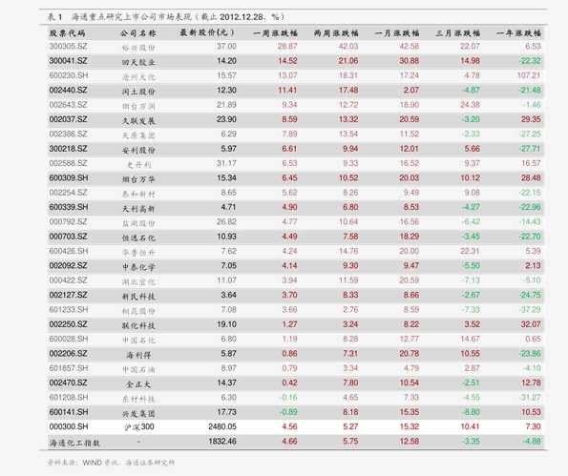
Task: Click the table title 表 1
Action: click(x=54, y=16)
